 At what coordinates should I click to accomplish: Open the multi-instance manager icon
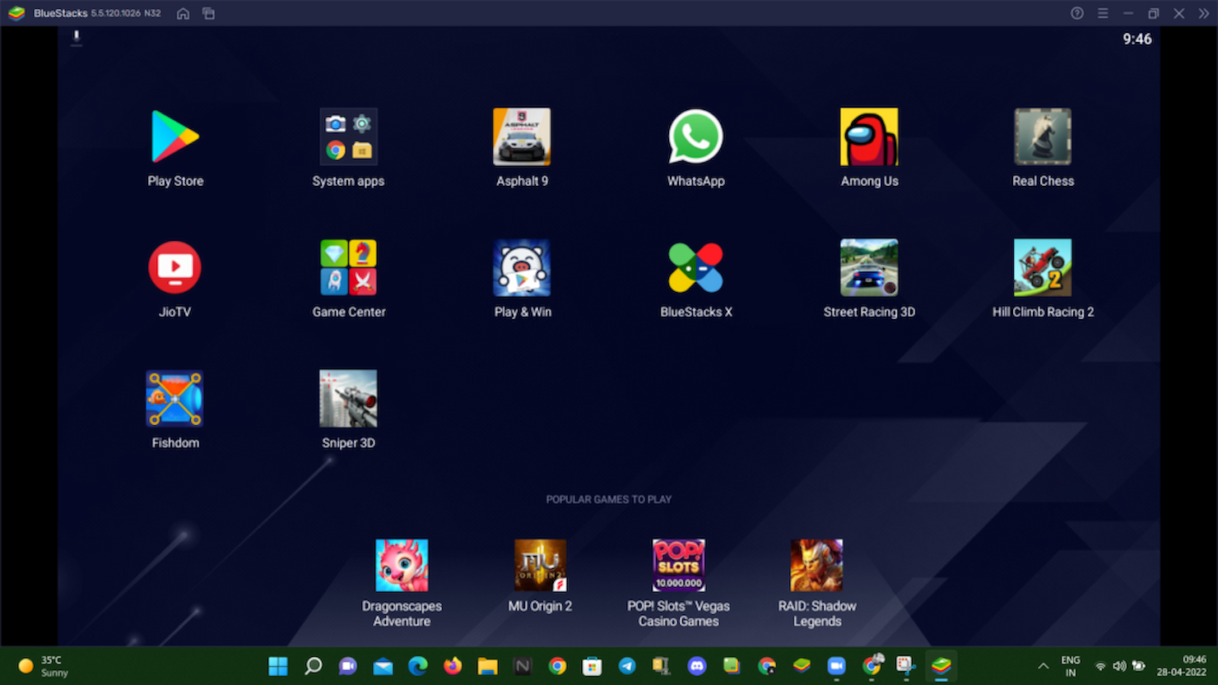point(208,13)
